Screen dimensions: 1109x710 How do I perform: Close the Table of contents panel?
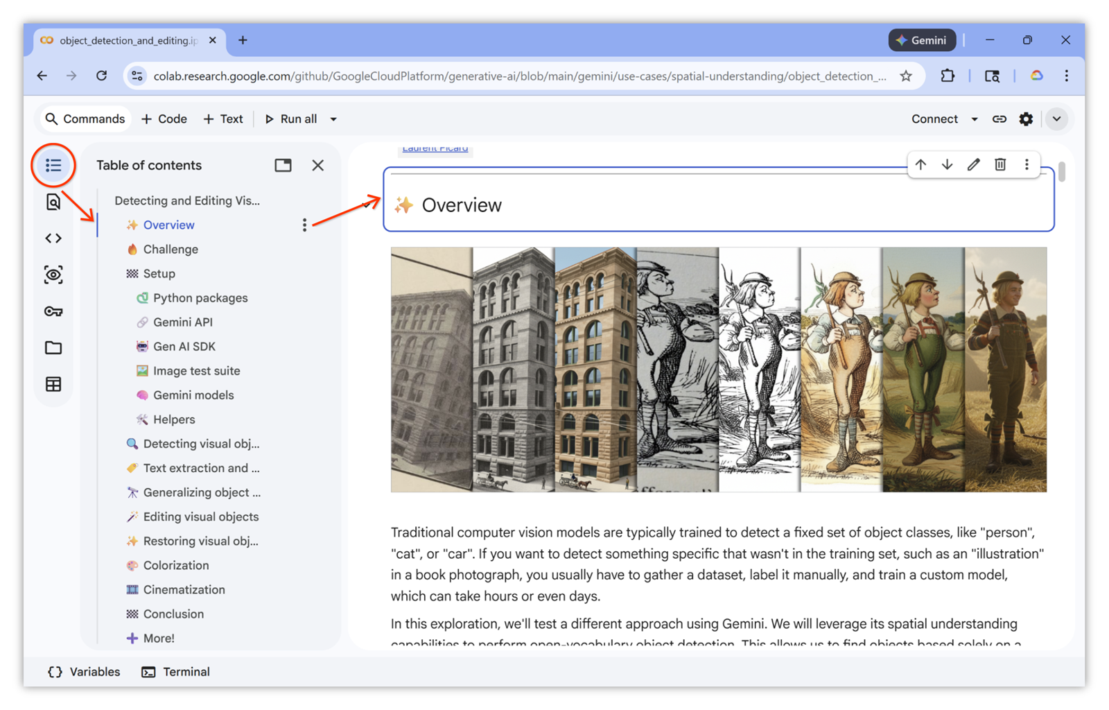(x=317, y=166)
